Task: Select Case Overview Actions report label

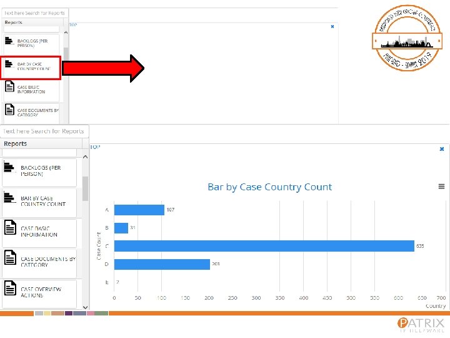Action: [41, 292]
